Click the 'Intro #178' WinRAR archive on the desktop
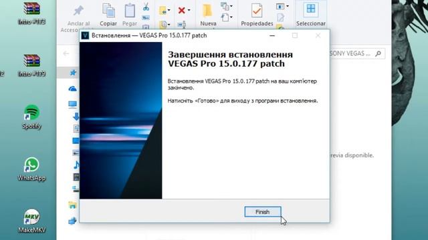This screenshot has width=428, height=240. coord(31,13)
